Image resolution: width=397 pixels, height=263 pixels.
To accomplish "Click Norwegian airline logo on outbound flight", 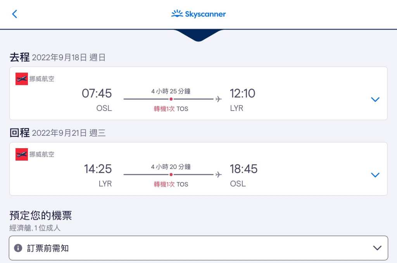I will 22,79.
